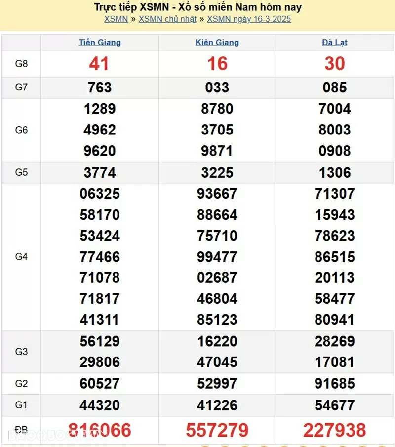Click the Đà Lạt column header link

(x=335, y=43)
